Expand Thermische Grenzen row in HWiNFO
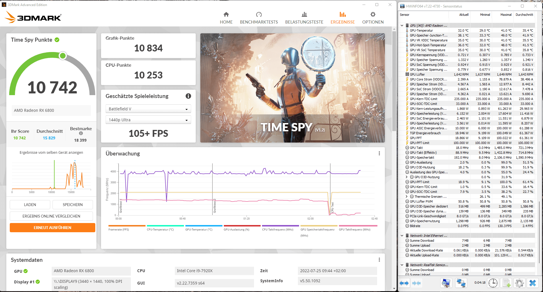543x292 pixels. click(x=406, y=197)
